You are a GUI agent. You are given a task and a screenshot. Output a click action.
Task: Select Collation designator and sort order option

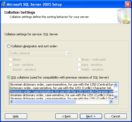(9, 46)
